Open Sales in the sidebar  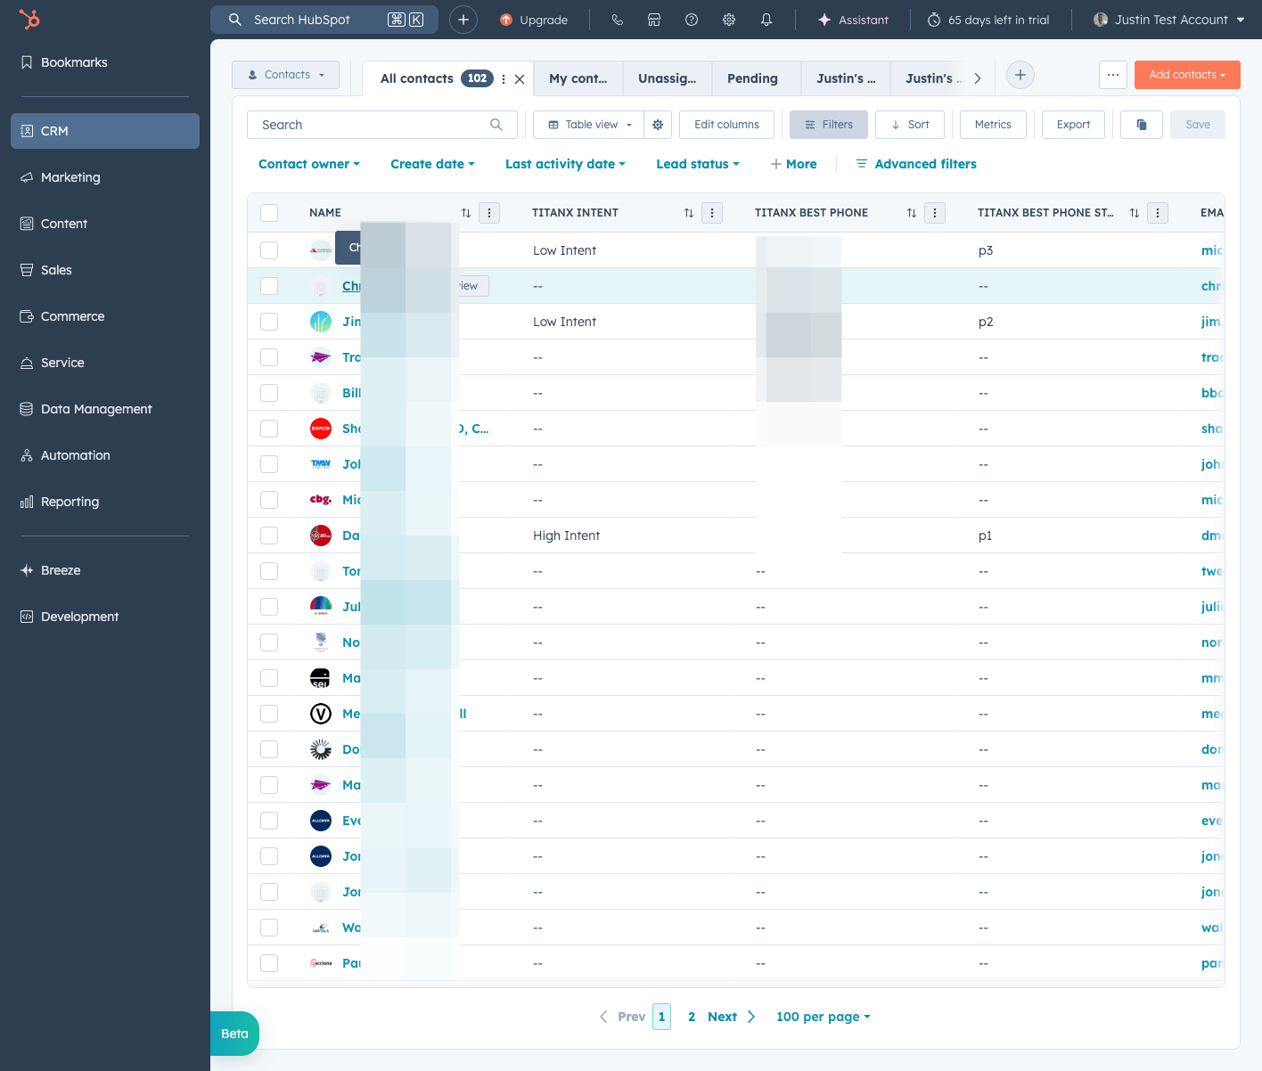click(105, 270)
